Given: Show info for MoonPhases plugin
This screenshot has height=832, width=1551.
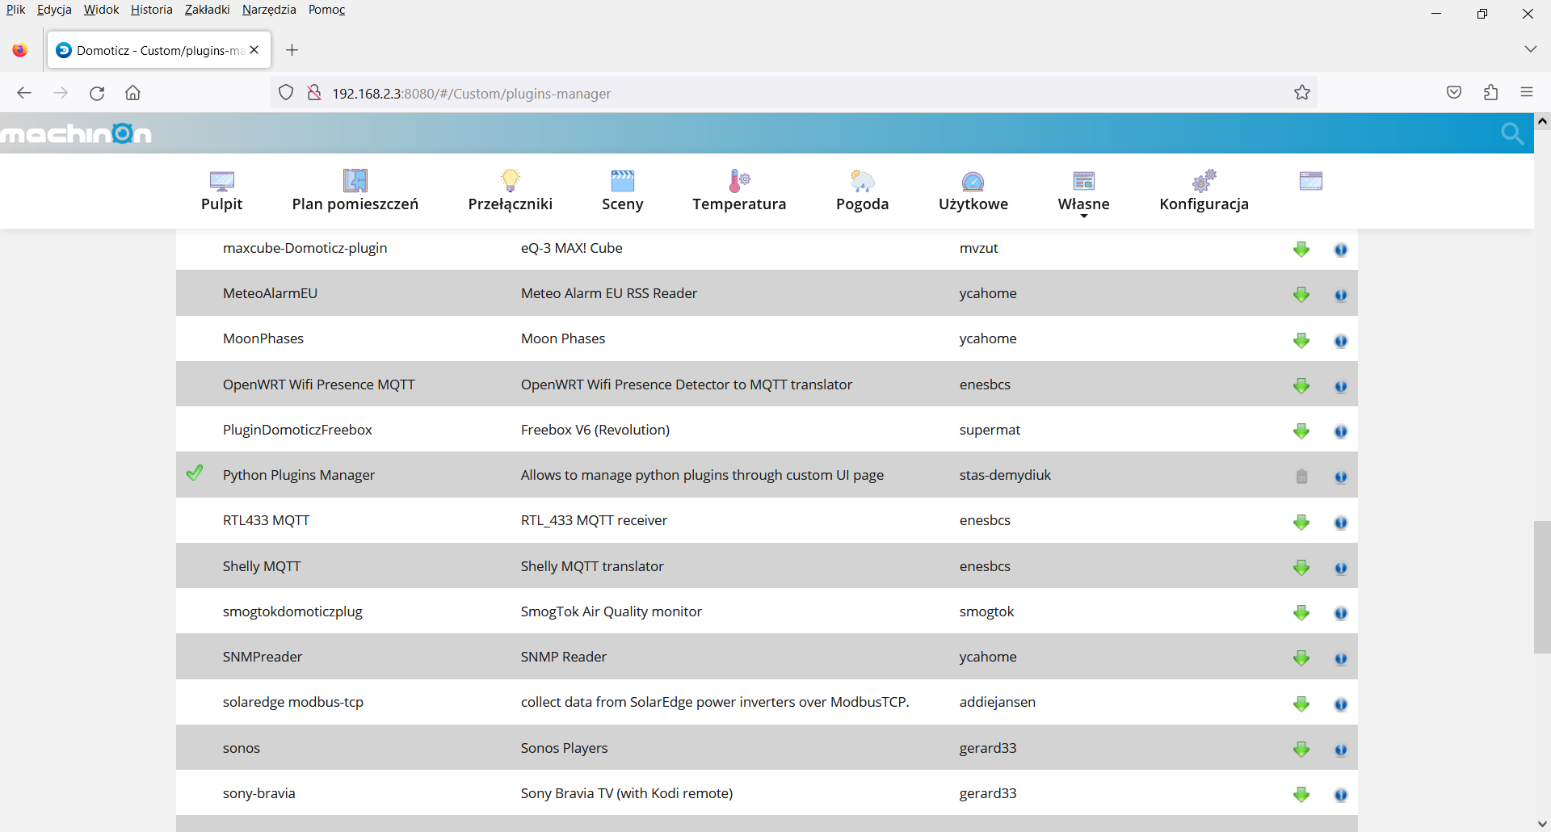Looking at the screenshot, I should click(x=1341, y=340).
